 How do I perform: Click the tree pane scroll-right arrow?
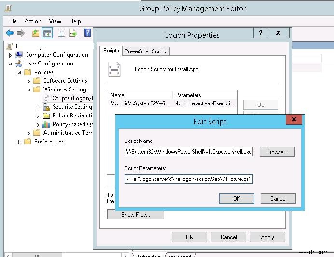coord(125,255)
